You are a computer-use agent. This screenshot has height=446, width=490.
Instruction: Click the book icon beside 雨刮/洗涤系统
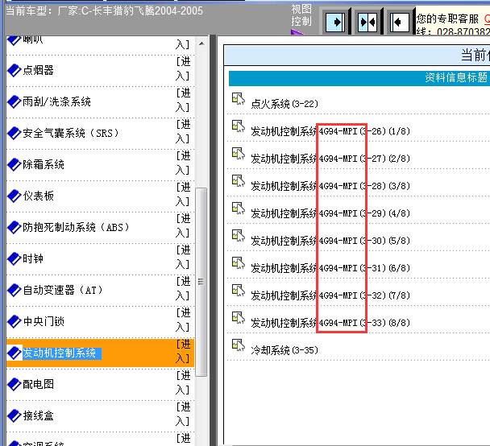[14, 101]
